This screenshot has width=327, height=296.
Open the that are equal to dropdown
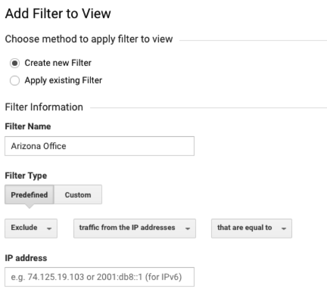[x=251, y=228]
